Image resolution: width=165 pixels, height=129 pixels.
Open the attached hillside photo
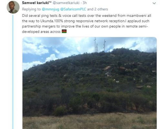[x=89, y=83]
